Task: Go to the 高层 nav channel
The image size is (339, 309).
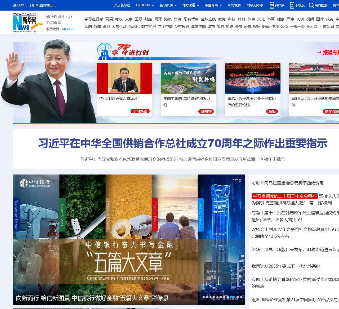Action: pos(109,19)
